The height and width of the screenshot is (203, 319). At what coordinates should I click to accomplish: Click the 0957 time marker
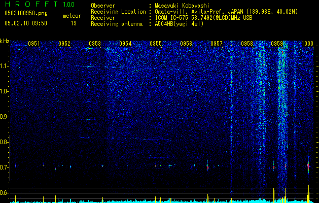[x=217, y=44]
